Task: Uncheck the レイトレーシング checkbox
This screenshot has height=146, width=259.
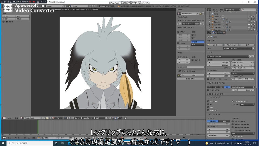Action: [233, 101]
